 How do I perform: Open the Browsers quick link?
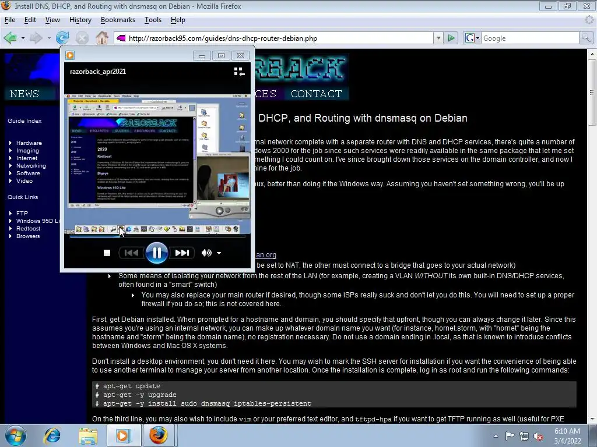[28, 236]
